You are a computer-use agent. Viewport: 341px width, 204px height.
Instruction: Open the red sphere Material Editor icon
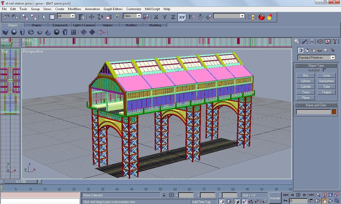click(262, 17)
